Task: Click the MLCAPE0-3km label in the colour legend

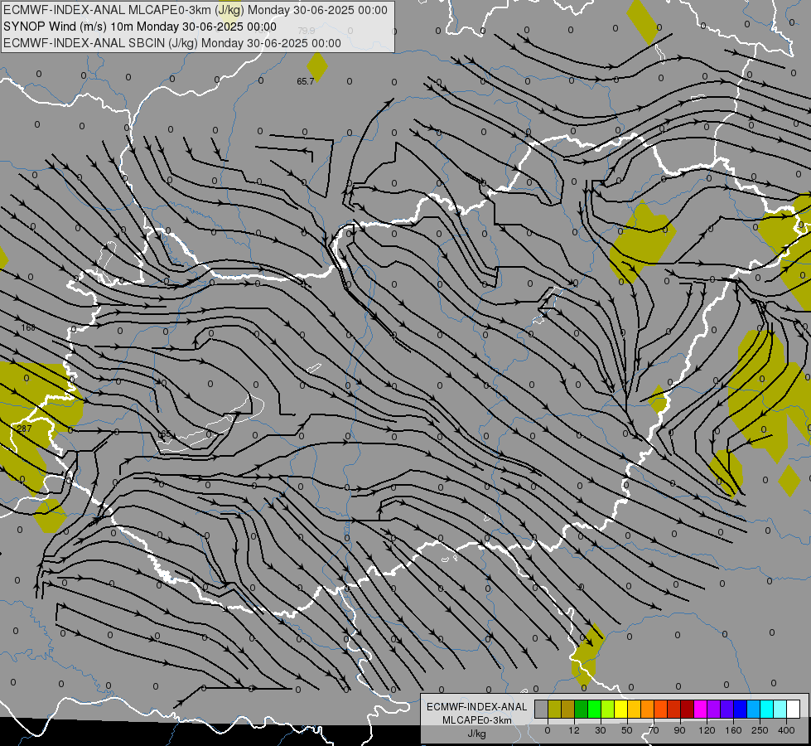Action: coord(477,719)
